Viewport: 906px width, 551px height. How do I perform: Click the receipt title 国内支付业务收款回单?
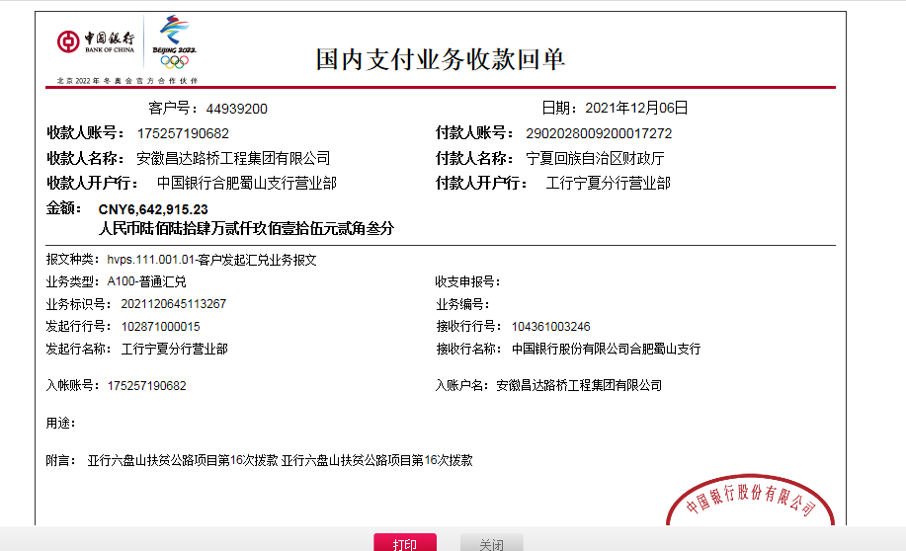click(440, 58)
